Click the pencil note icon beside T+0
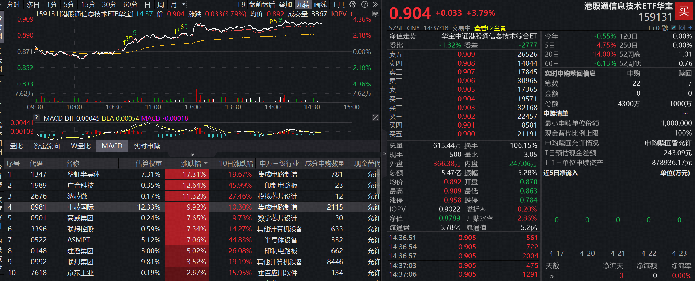 click(673, 28)
